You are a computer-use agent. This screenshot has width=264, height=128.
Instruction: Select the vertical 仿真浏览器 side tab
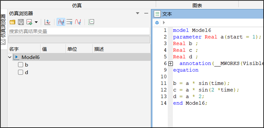coord(3,29)
